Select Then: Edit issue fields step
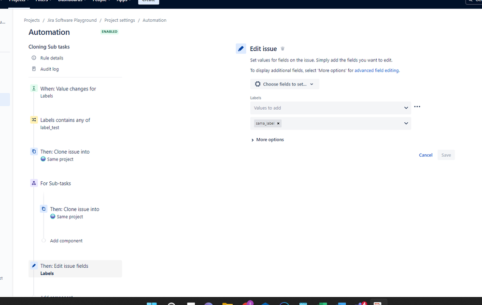 (x=75, y=269)
